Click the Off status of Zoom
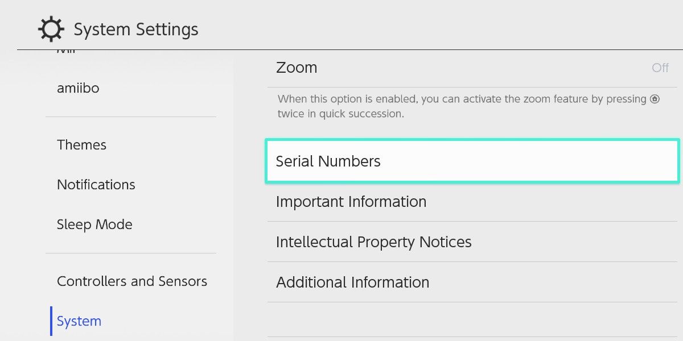The width and height of the screenshot is (683, 341). pyautogui.click(x=660, y=68)
